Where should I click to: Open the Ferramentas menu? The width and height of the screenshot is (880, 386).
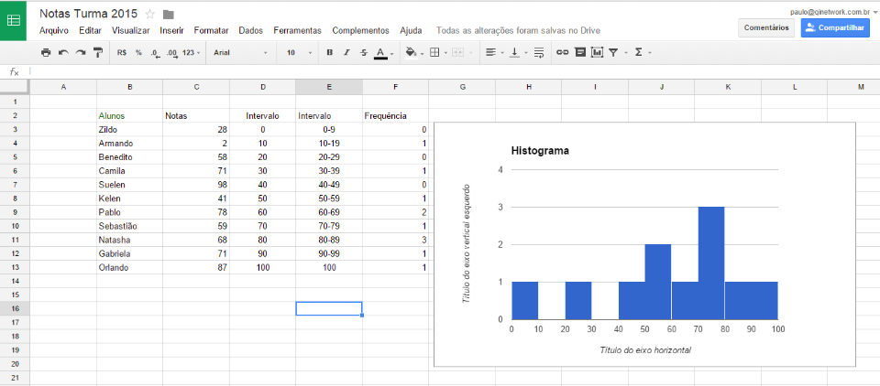tap(297, 30)
